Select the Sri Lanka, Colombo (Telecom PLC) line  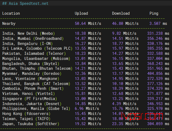(x=86, y=48)
